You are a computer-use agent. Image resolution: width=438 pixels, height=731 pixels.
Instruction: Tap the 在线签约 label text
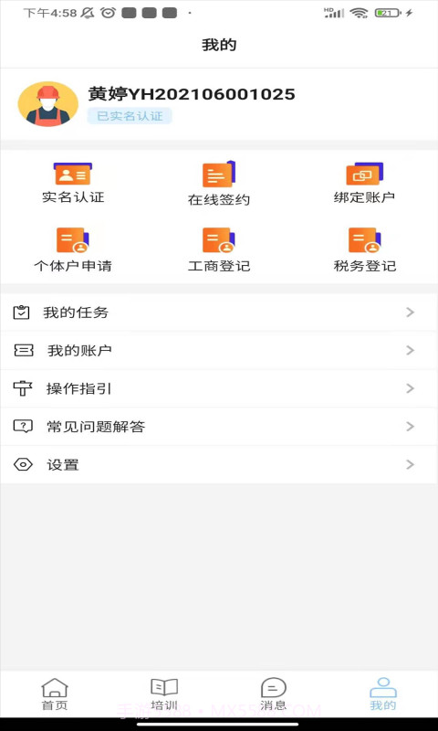click(219, 199)
